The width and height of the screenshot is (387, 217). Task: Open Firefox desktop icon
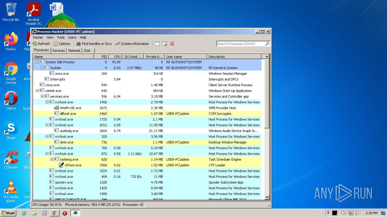11,42
